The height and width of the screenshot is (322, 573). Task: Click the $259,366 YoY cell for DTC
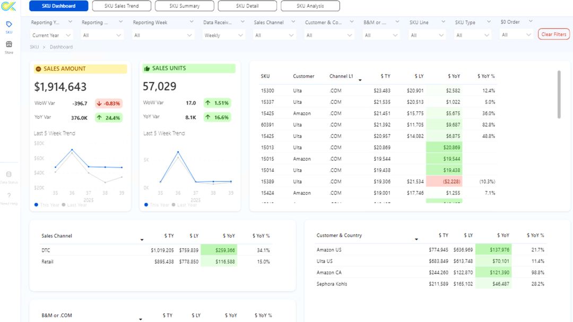coord(219,250)
